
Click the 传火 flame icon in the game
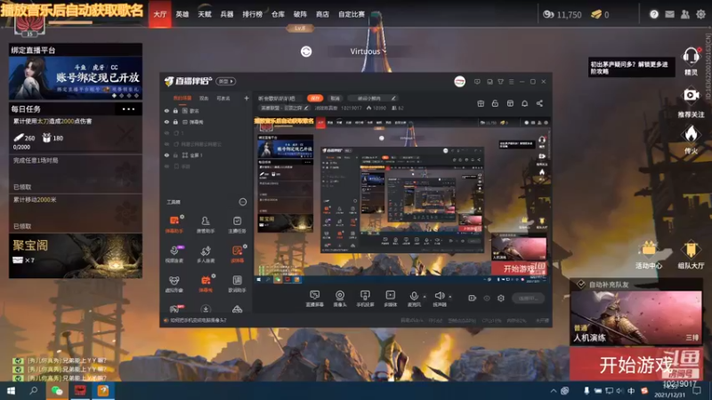691,134
